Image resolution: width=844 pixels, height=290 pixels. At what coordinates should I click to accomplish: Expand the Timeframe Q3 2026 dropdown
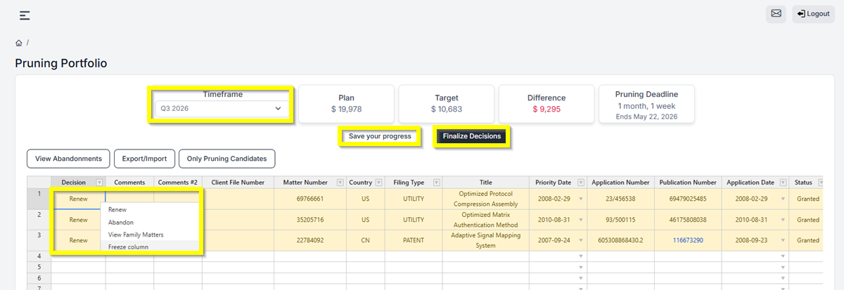coord(221,109)
